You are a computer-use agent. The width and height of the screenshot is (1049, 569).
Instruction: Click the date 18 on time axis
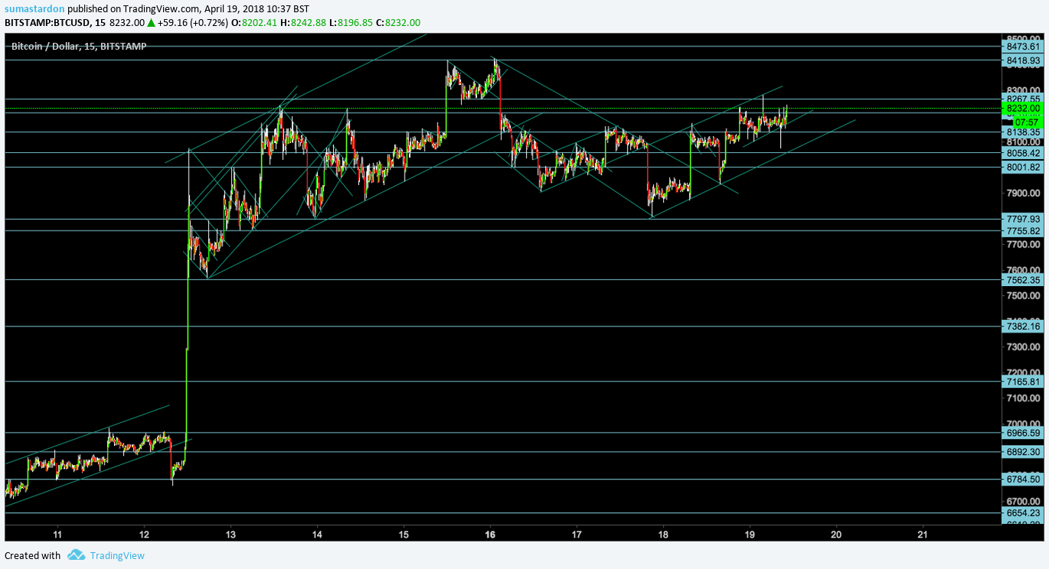tap(663, 534)
